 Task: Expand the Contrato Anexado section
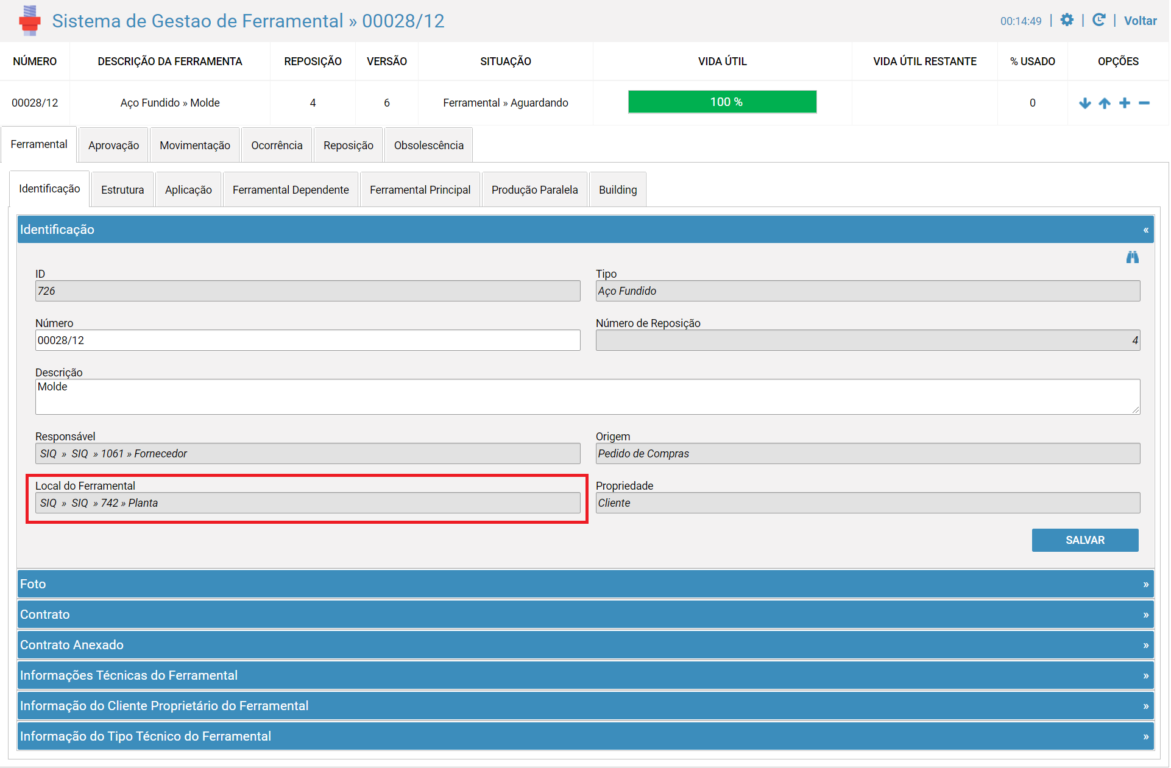pyautogui.click(x=585, y=645)
